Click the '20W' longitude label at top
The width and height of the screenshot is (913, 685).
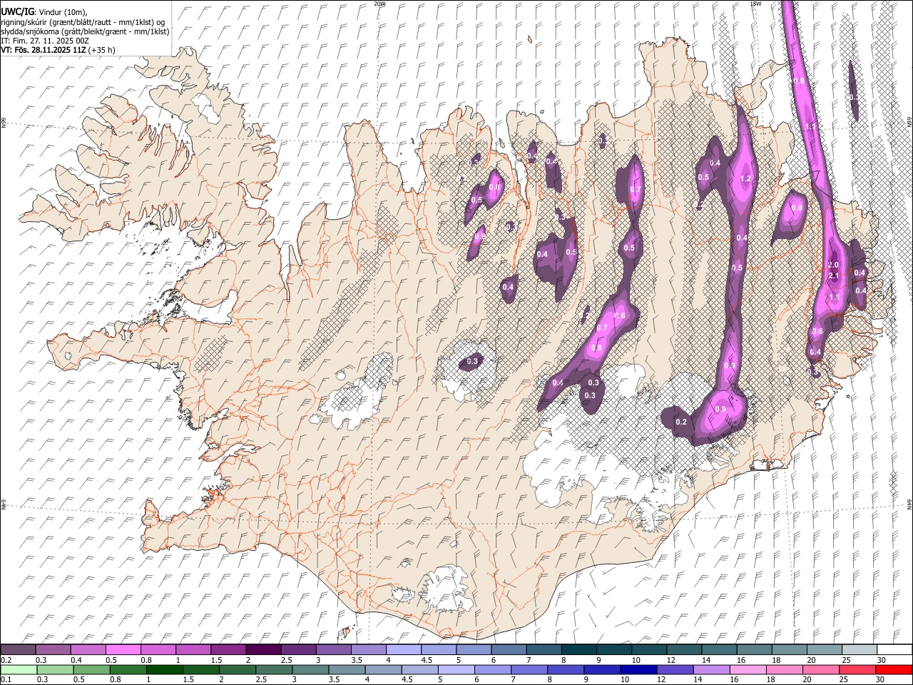pyautogui.click(x=379, y=4)
